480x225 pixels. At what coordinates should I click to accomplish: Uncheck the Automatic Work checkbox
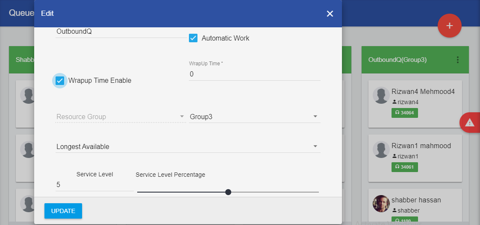194,38
